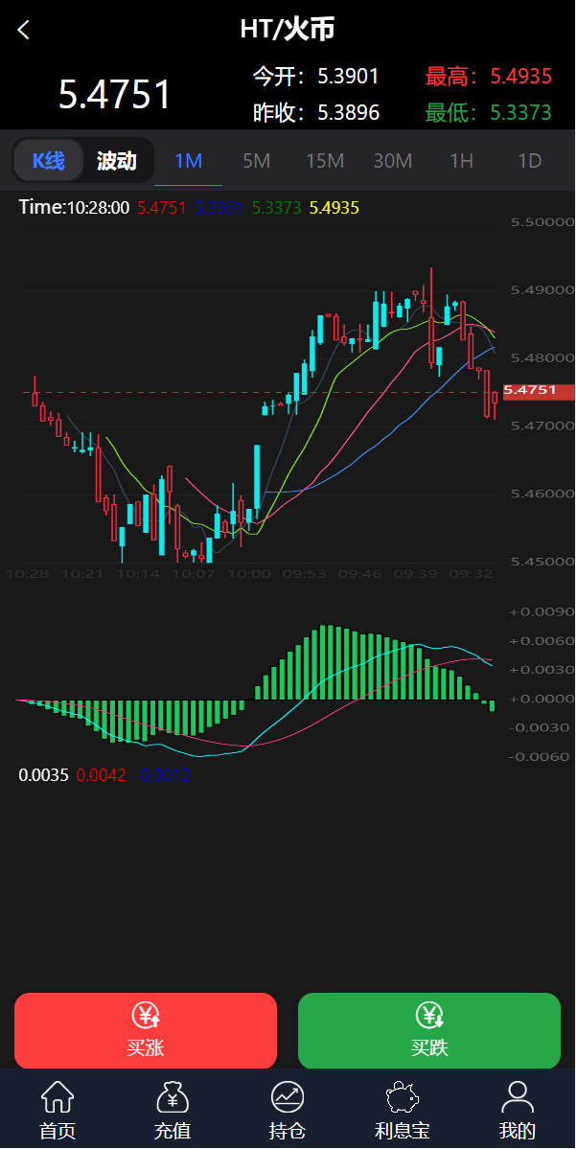Select the 30M timeframe tab

point(393,161)
